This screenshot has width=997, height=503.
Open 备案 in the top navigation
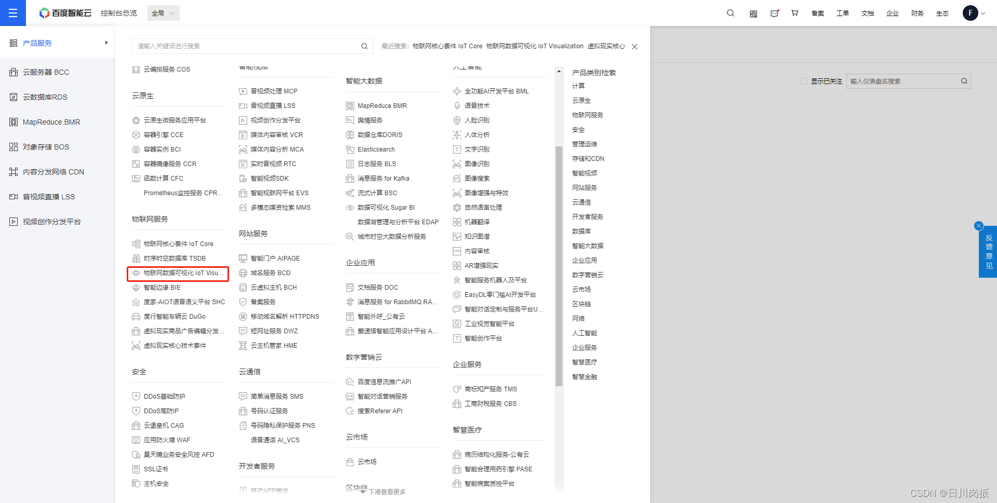[x=818, y=13]
